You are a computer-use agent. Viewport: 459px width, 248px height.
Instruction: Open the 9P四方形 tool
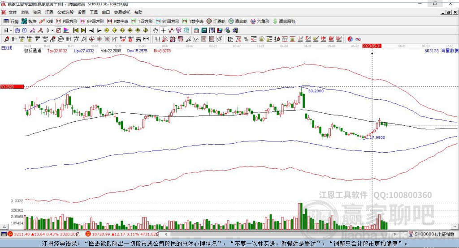pos(92,21)
